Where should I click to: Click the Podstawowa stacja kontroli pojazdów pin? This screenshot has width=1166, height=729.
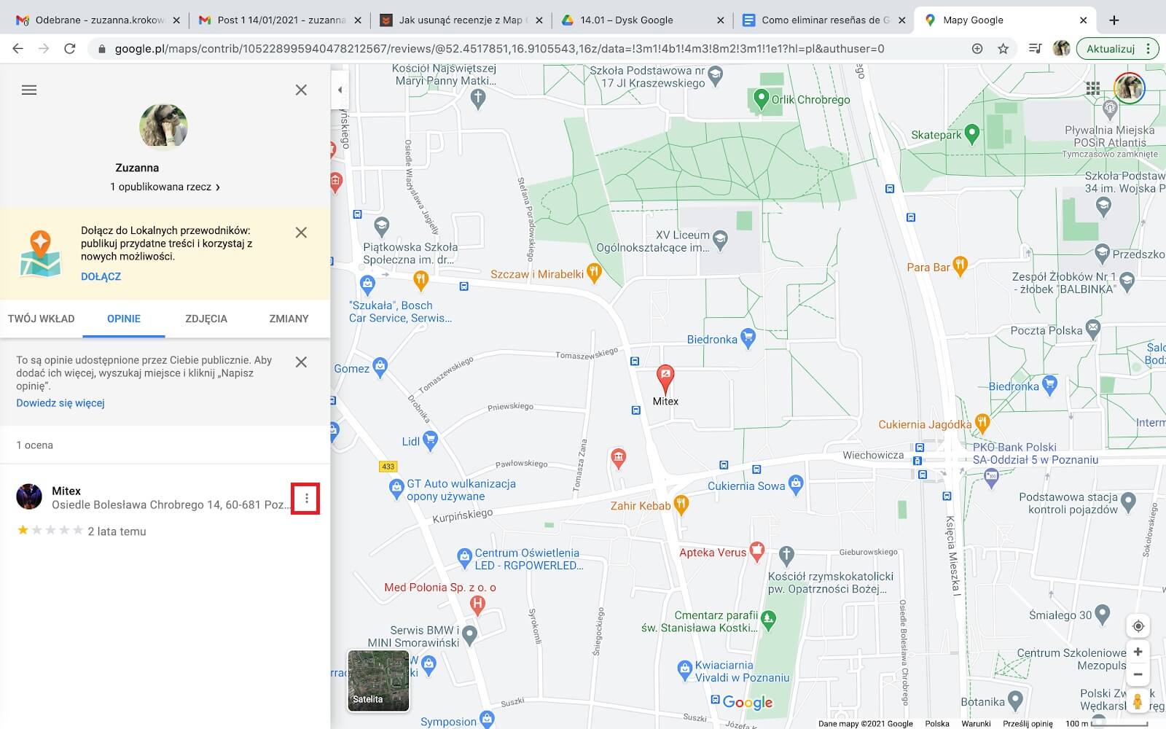pos(1129,502)
